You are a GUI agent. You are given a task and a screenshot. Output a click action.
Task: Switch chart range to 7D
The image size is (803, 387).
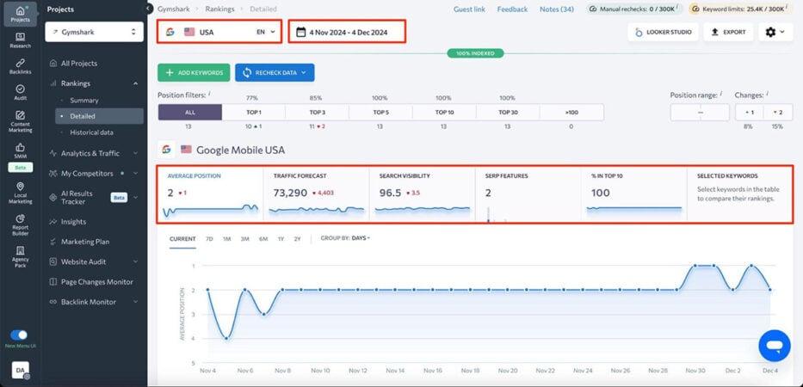(209, 238)
